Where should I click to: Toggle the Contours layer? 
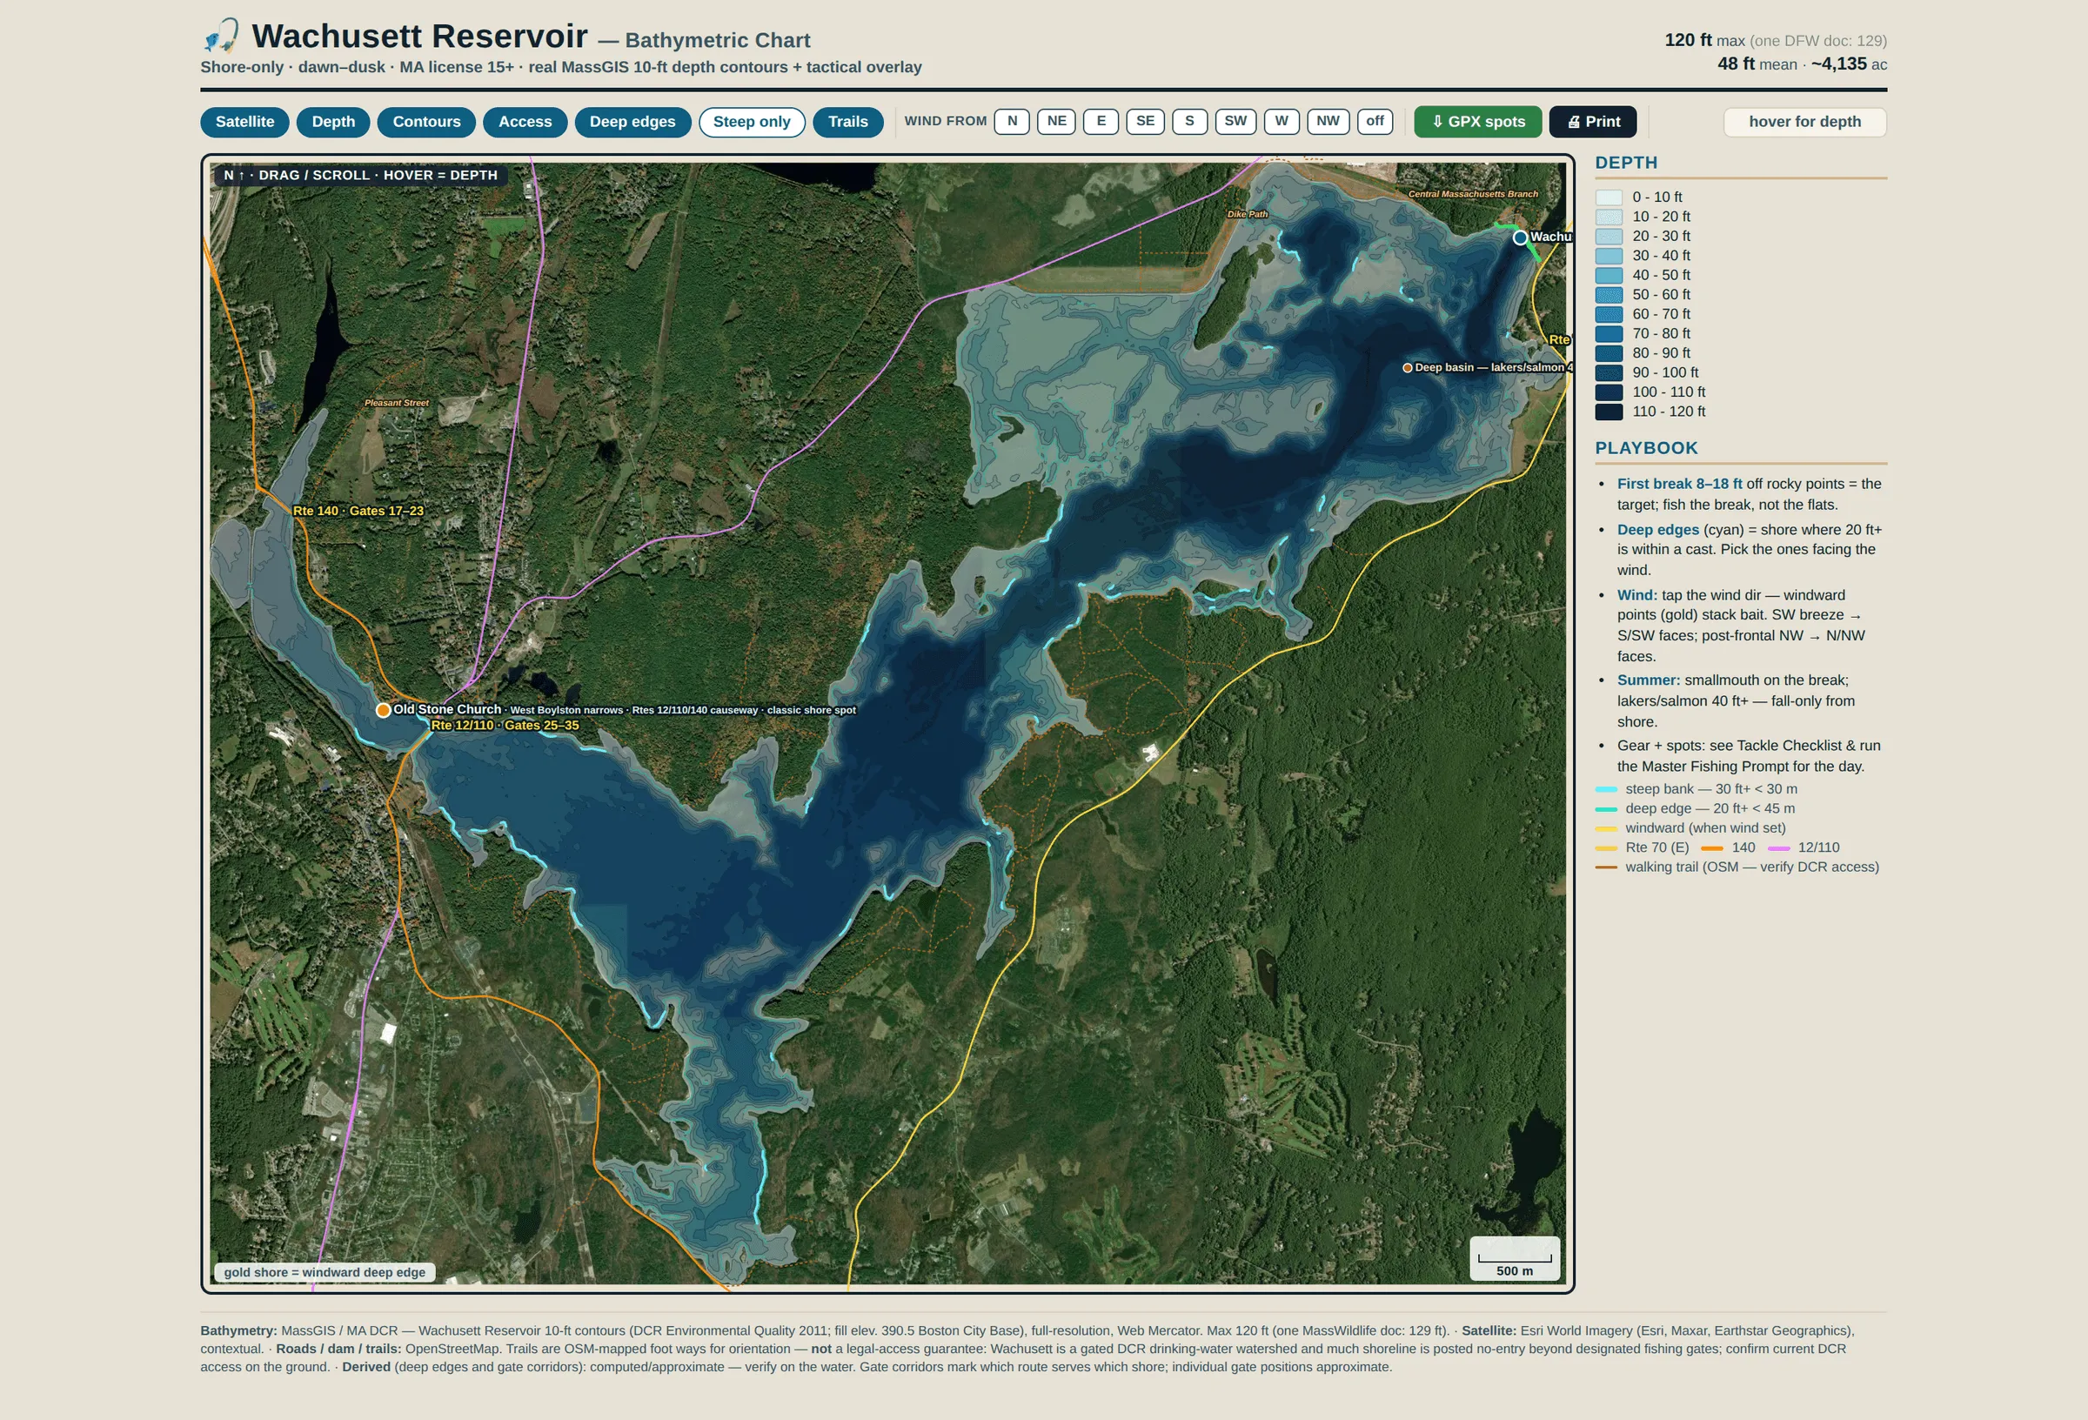426,122
